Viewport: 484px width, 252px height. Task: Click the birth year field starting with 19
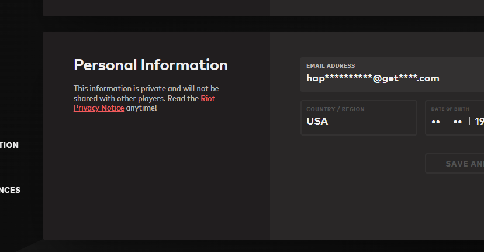[479, 122]
